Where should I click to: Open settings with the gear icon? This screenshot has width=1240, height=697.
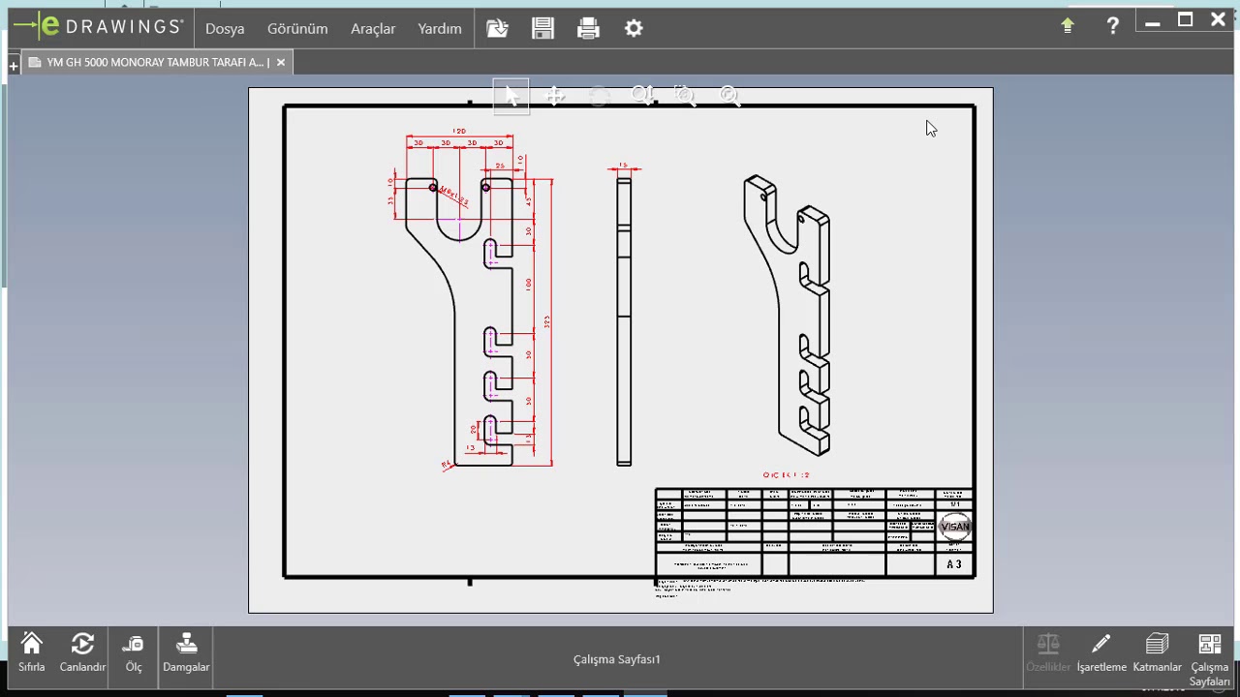point(634,28)
